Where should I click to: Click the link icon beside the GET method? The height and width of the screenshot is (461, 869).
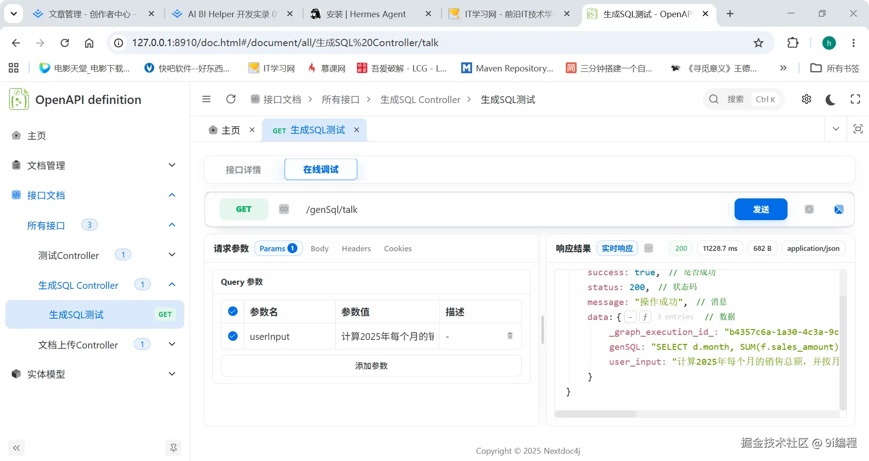click(x=284, y=209)
